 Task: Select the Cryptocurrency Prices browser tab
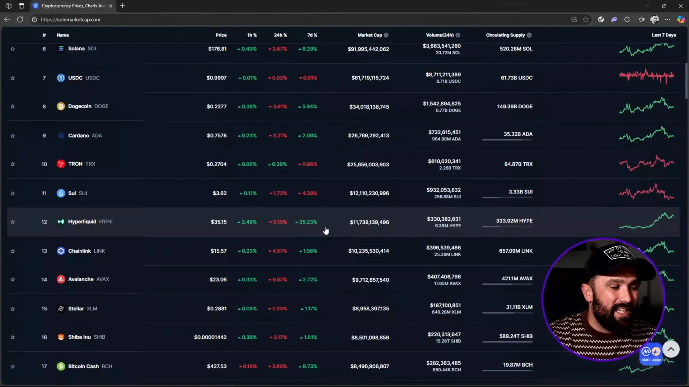pyautogui.click(x=73, y=6)
